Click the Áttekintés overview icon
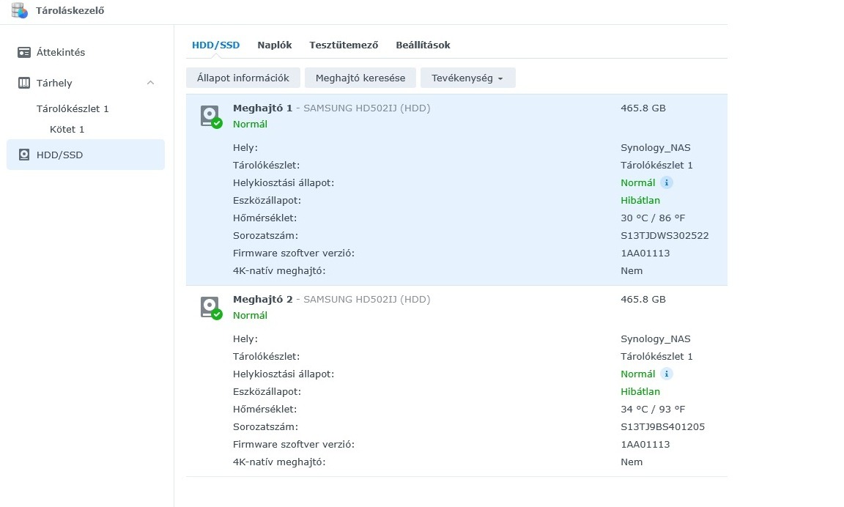 (24, 53)
